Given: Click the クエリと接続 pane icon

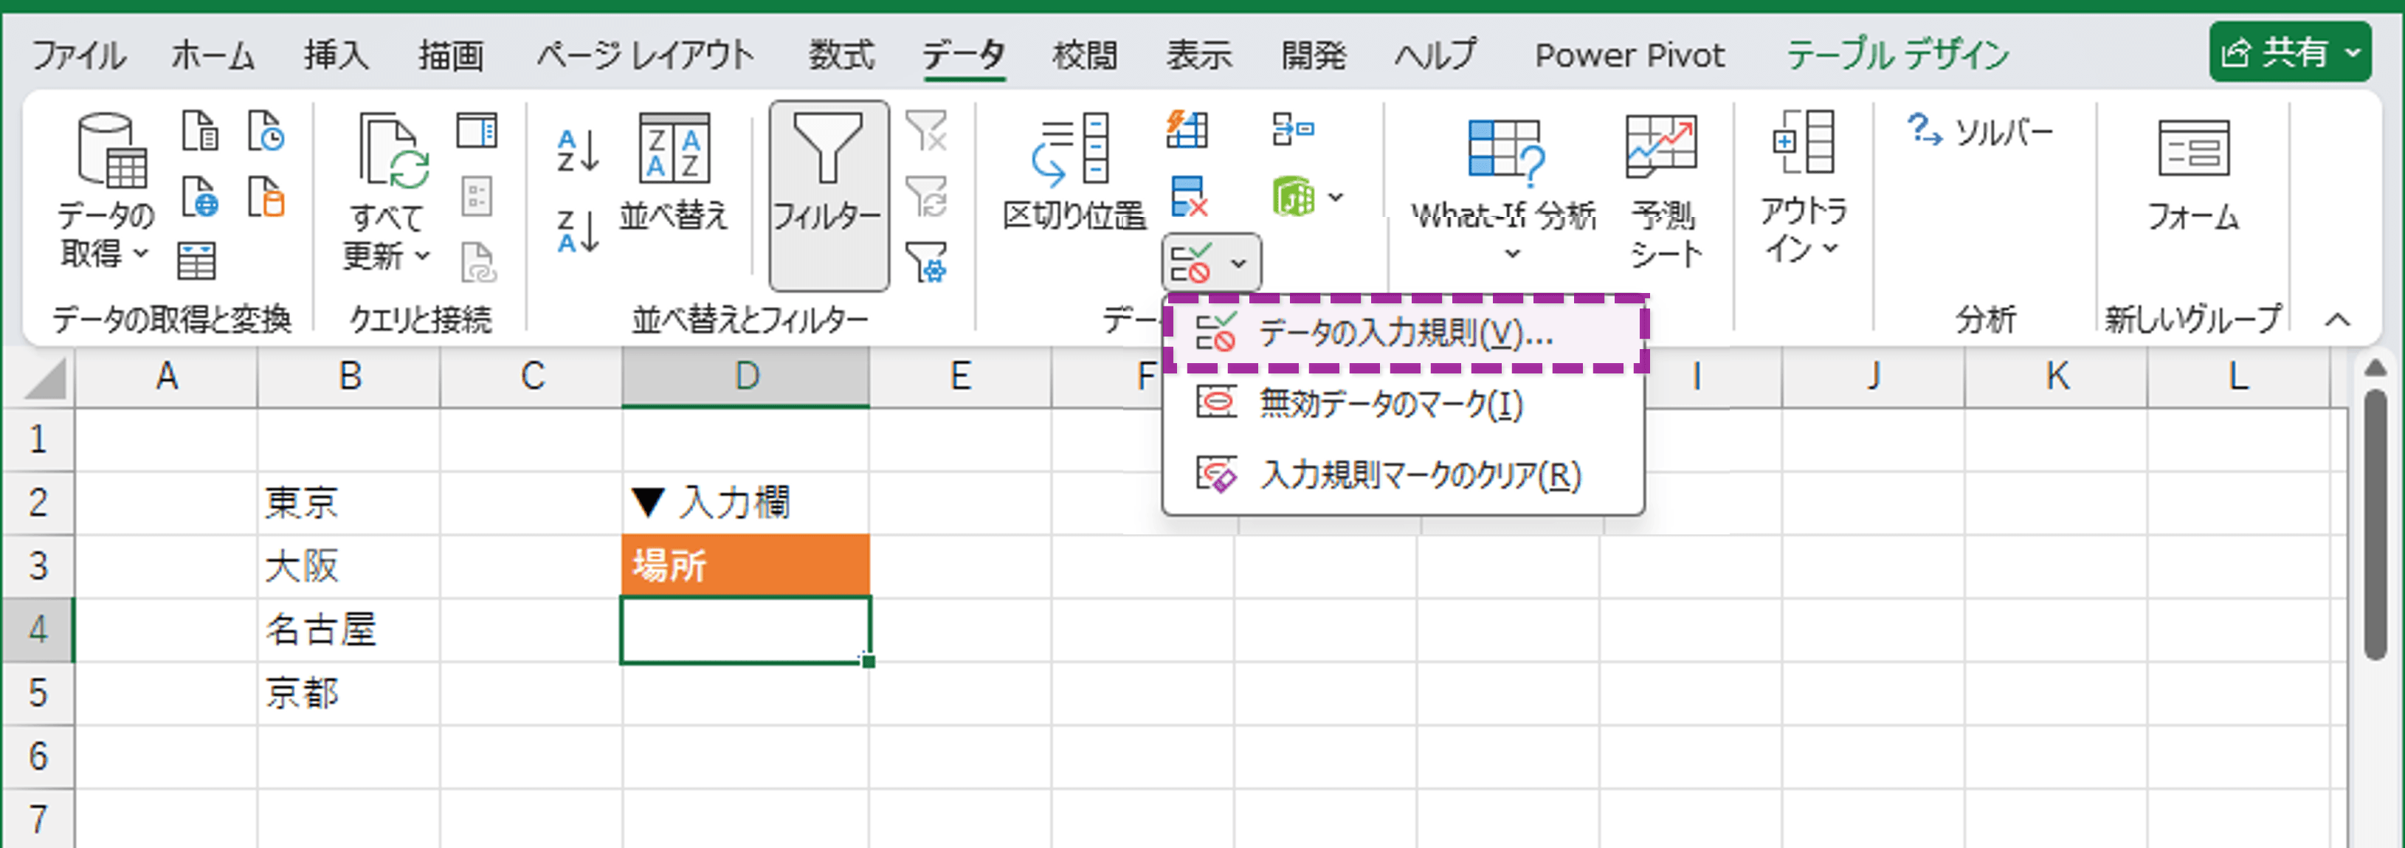Looking at the screenshot, I should pos(477,131).
